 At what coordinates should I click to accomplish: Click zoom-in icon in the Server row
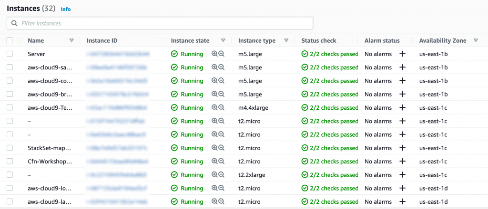[x=214, y=54]
